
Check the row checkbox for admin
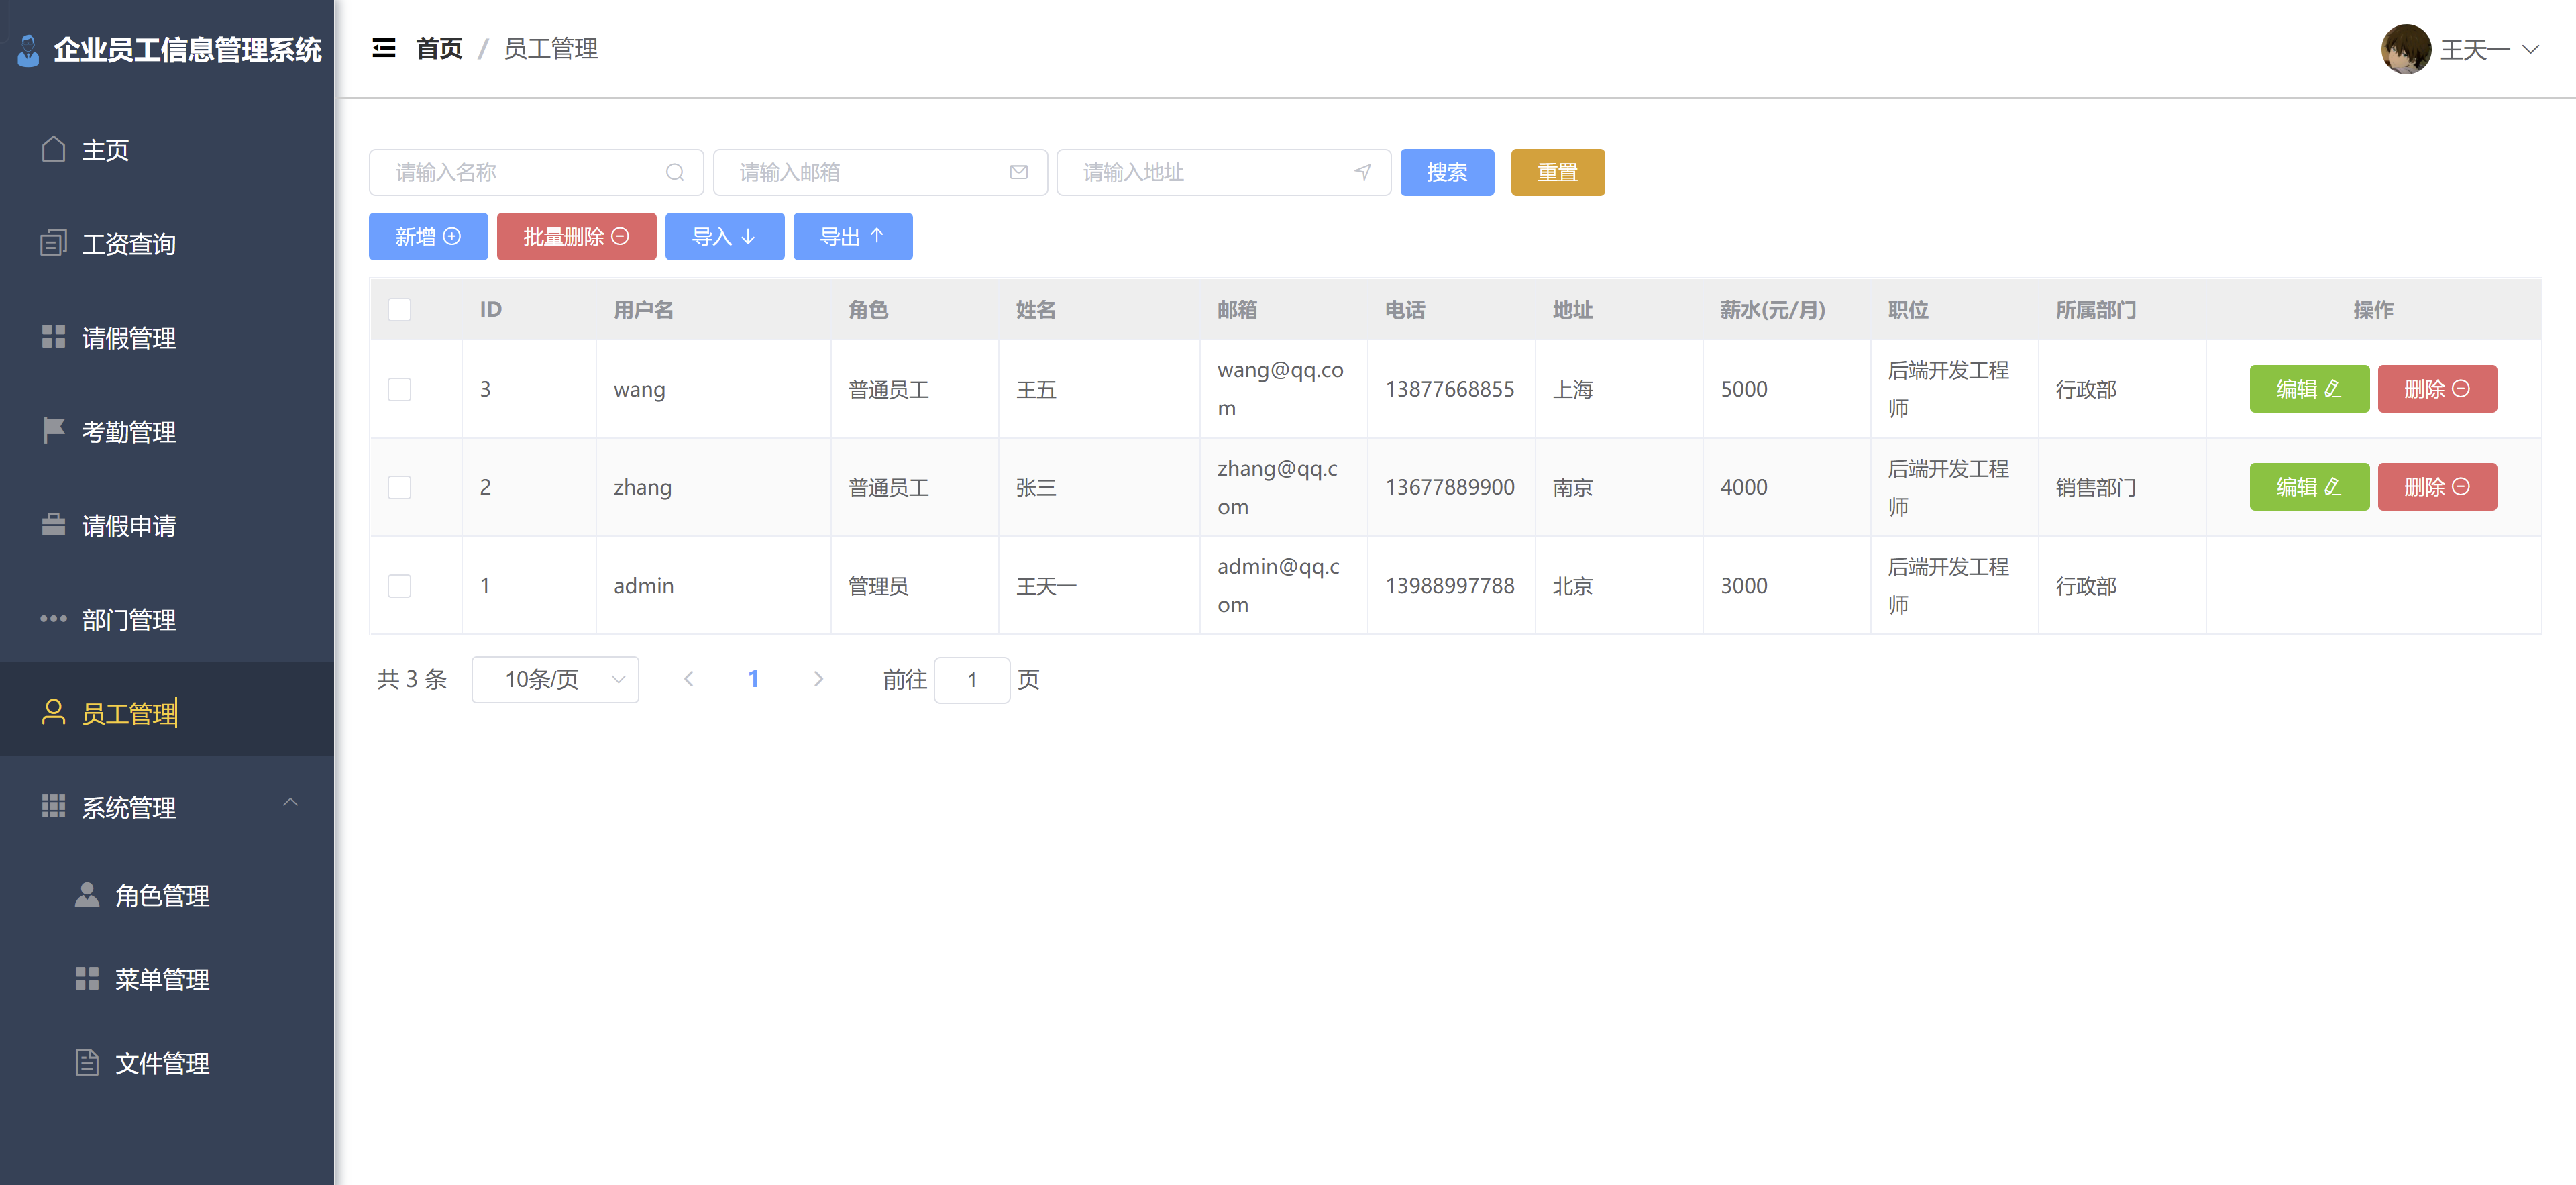400,586
